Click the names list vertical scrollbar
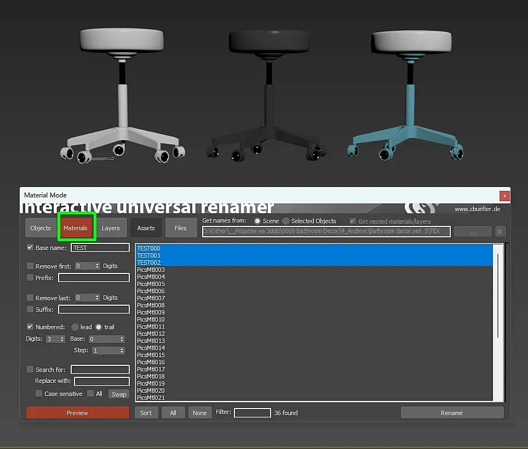Screen dimensions: 528x449 click(498, 296)
